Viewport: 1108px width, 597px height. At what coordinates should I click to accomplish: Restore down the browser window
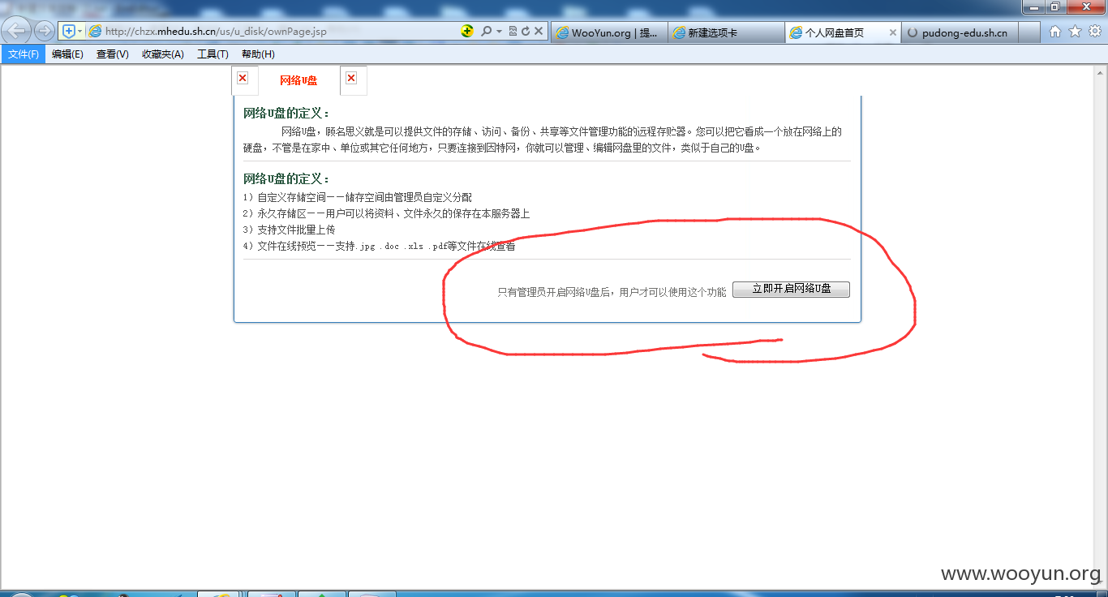[1055, 6]
